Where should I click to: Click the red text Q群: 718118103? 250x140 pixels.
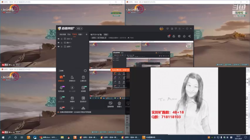pyautogui.click(x=166, y=117)
